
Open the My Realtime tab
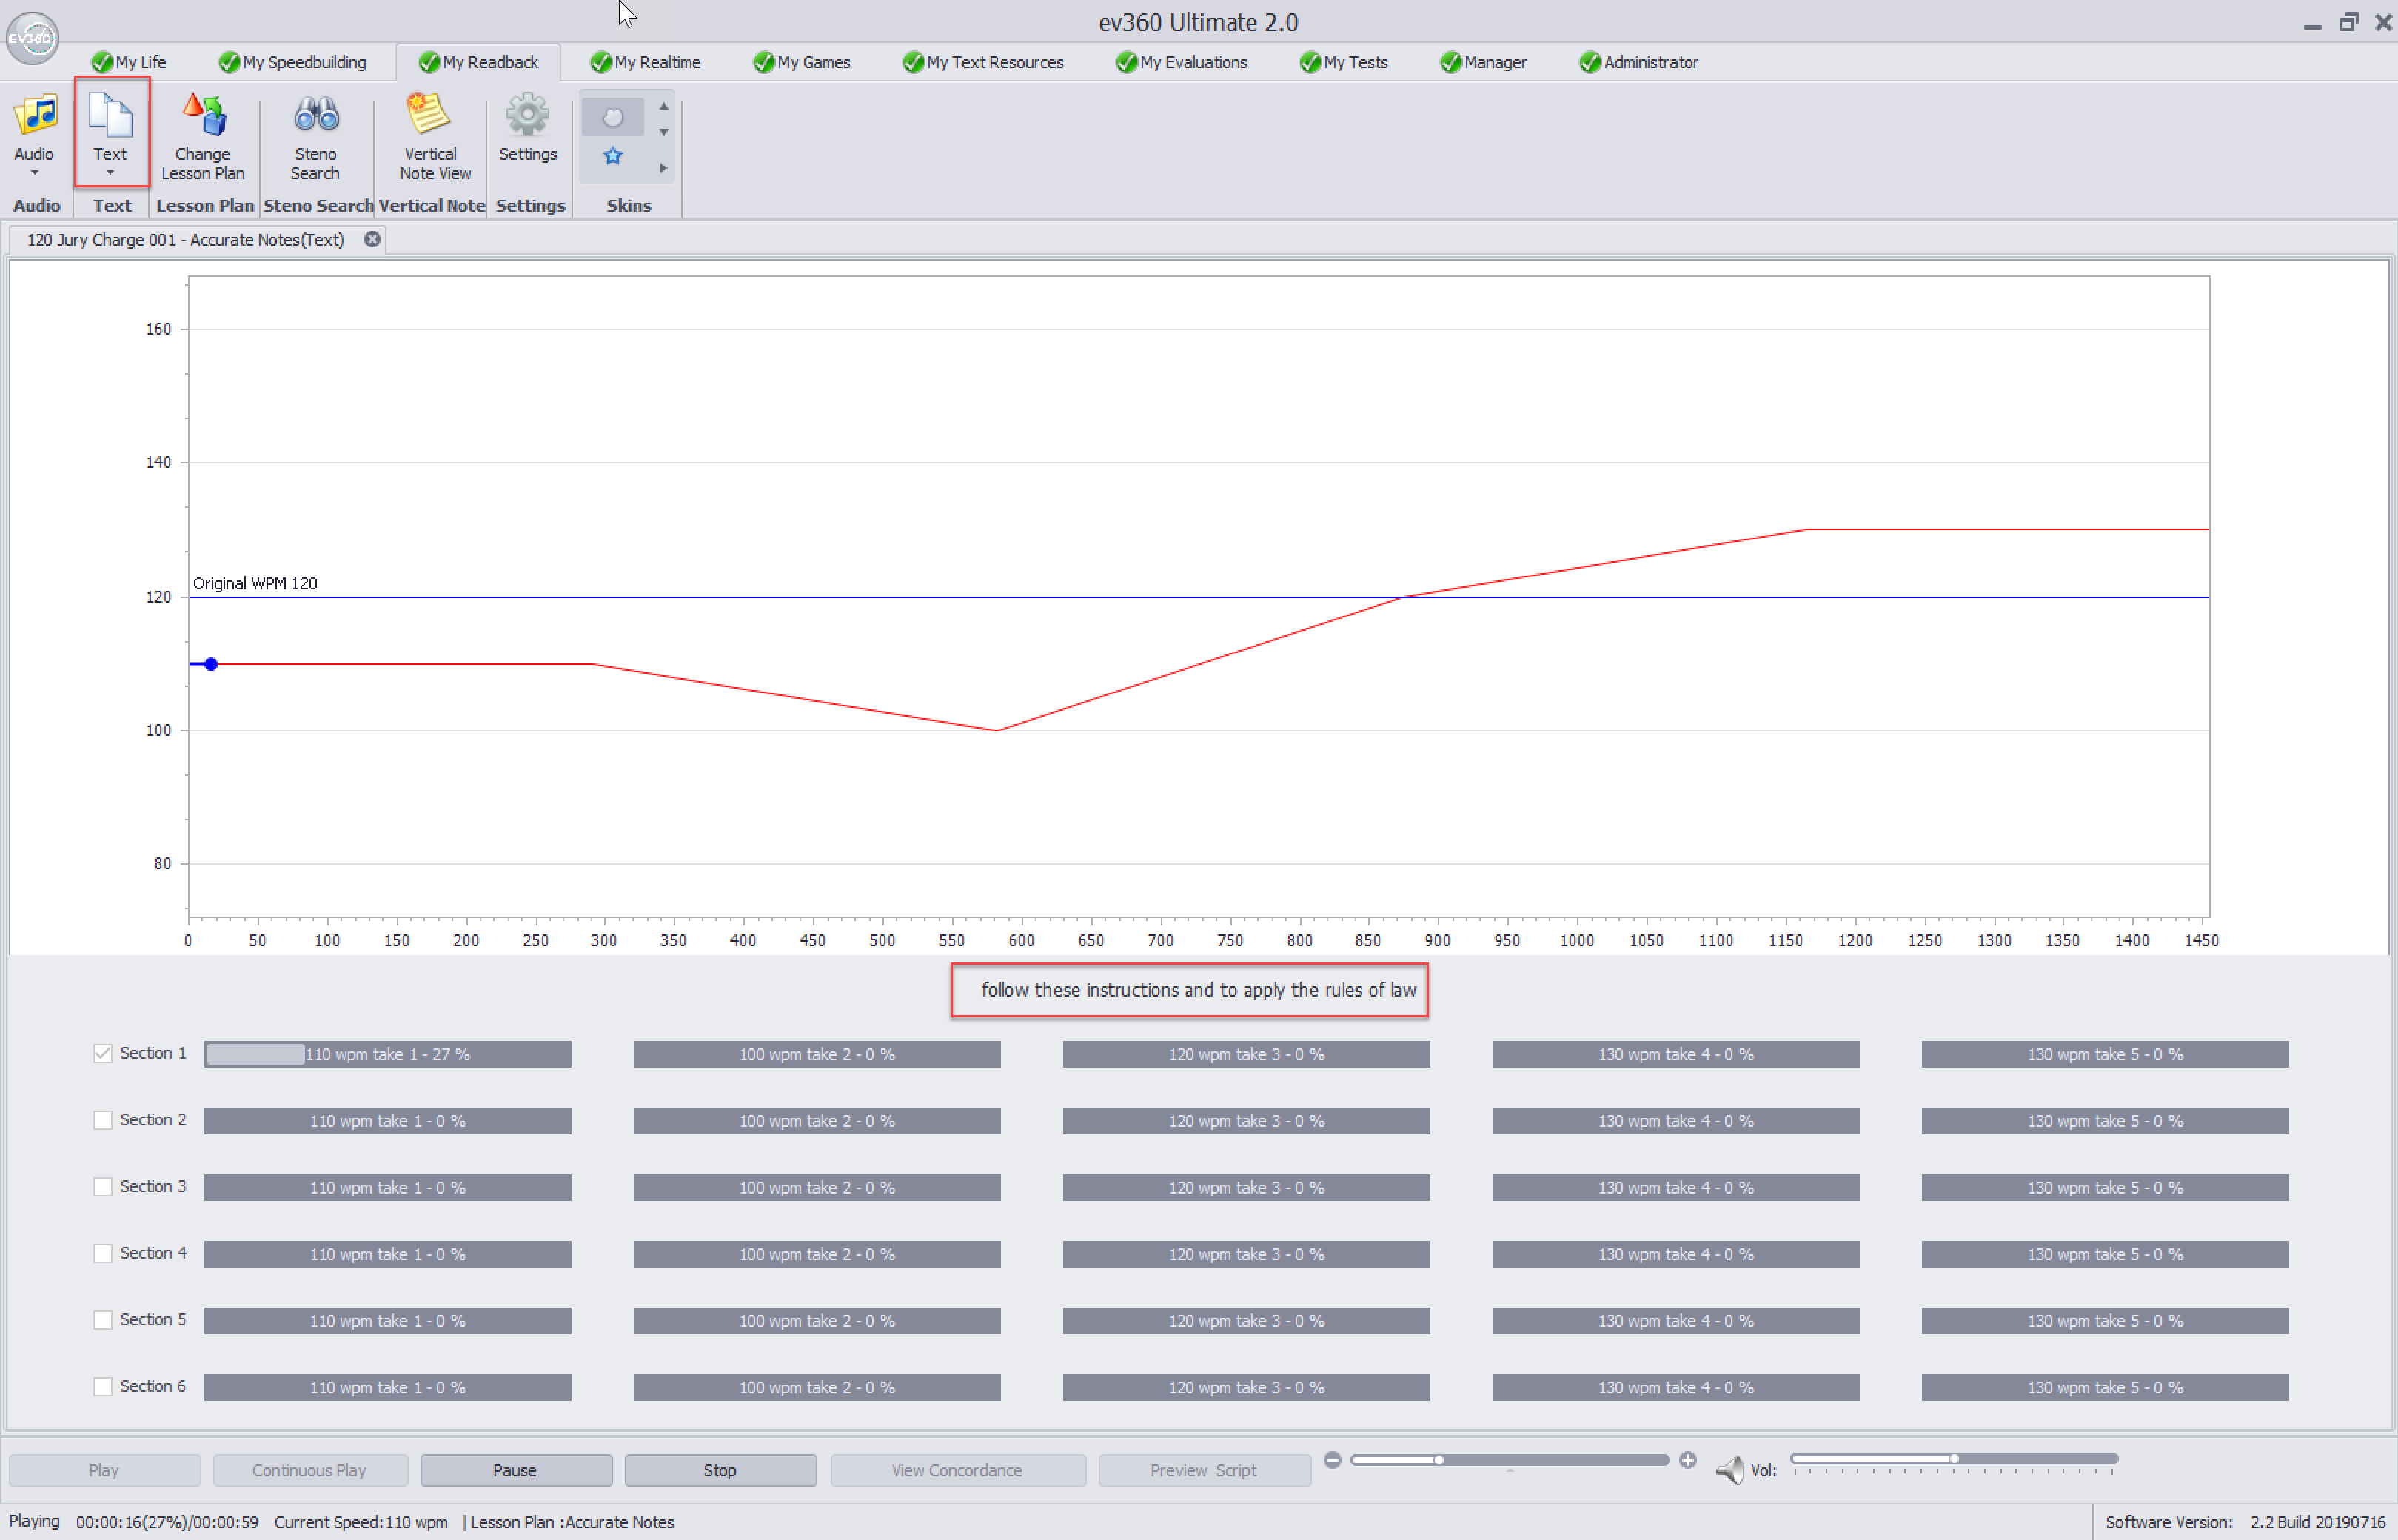[646, 62]
